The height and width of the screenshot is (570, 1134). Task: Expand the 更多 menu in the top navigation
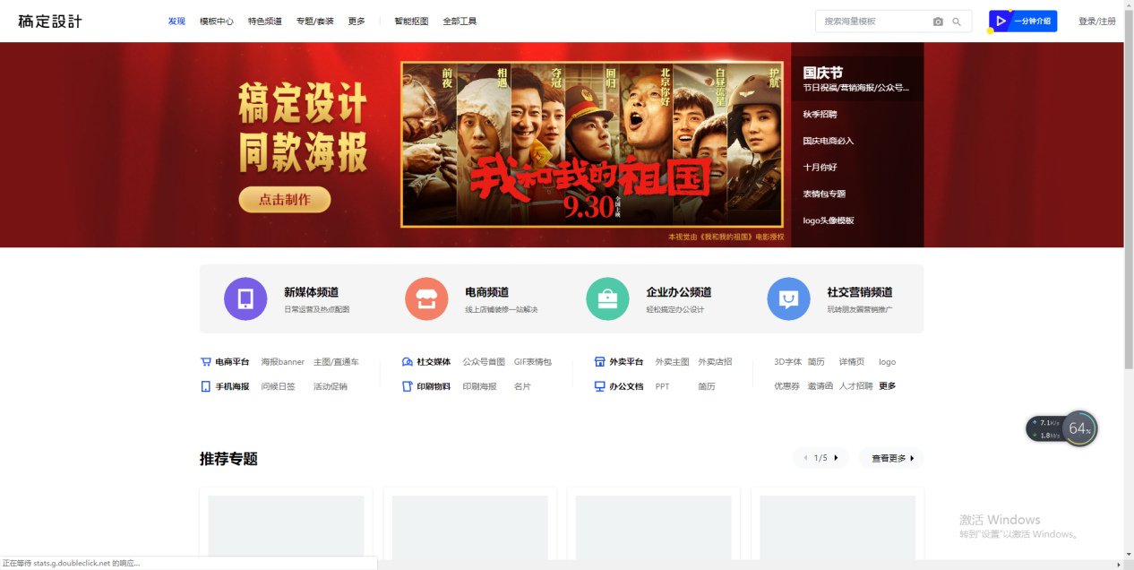tap(357, 21)
